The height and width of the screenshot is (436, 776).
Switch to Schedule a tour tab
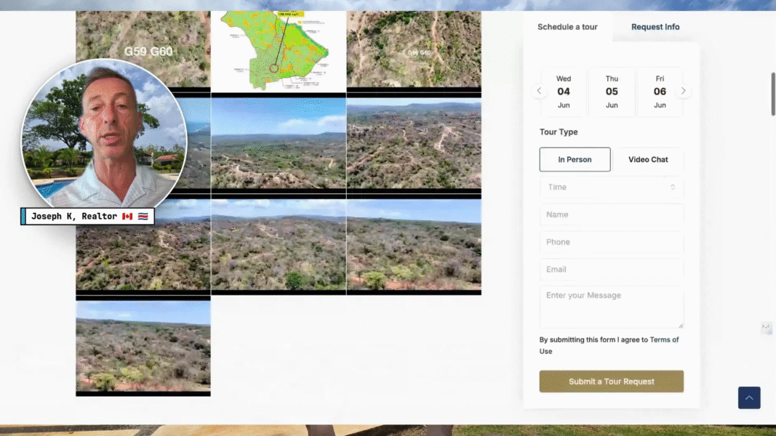coord(567,27)
